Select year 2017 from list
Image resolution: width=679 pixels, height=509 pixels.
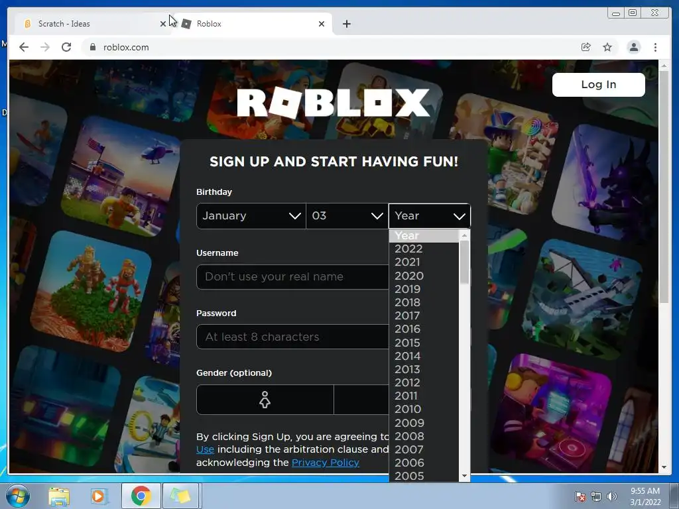click(x=424, y=315)
